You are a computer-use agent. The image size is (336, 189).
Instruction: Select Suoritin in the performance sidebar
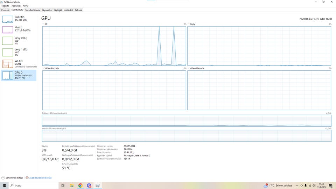[19, 19]
